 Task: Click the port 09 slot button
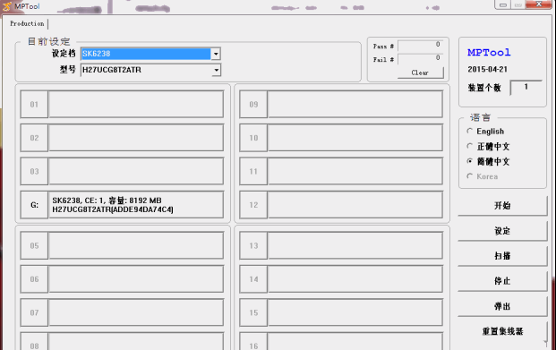(x=253, y=104)
